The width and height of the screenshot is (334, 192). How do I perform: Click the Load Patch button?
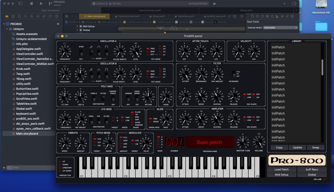pyautogui.click(x=281, y=169)
